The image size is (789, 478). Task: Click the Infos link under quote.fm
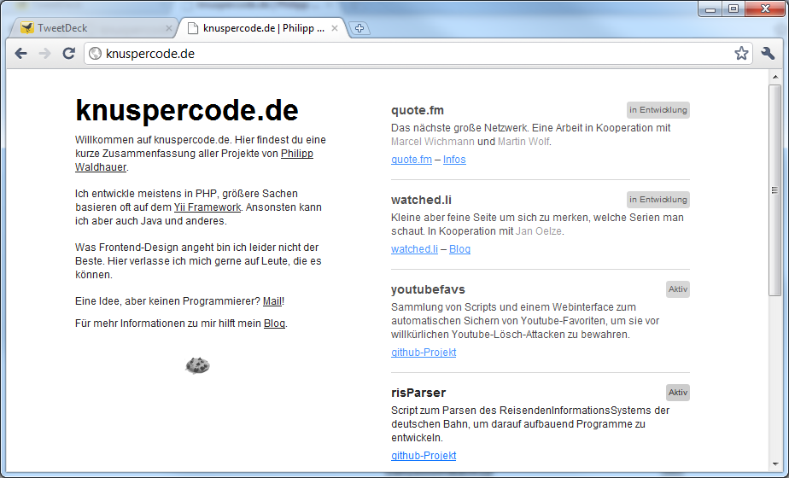pos(454,160)
